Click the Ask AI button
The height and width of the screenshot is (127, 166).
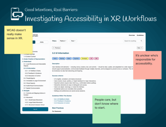[x=35, y=109]
